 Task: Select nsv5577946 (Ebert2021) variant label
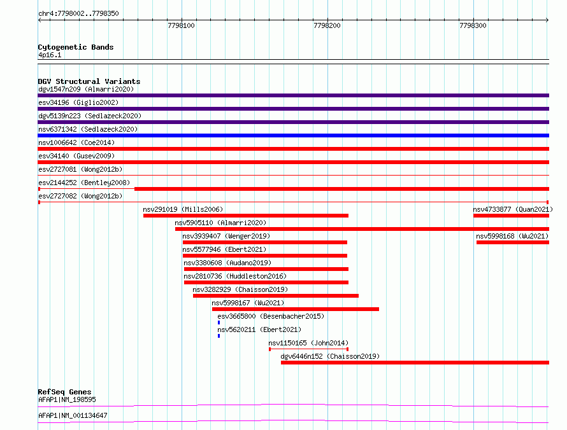pyautogui.click(x=224, y=249)
